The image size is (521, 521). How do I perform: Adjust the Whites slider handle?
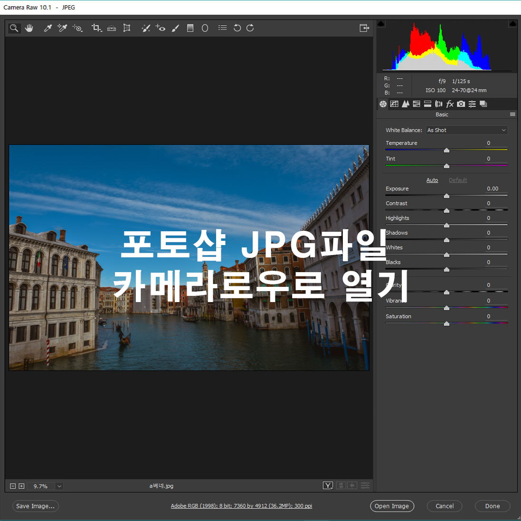(x=446, y=255)
